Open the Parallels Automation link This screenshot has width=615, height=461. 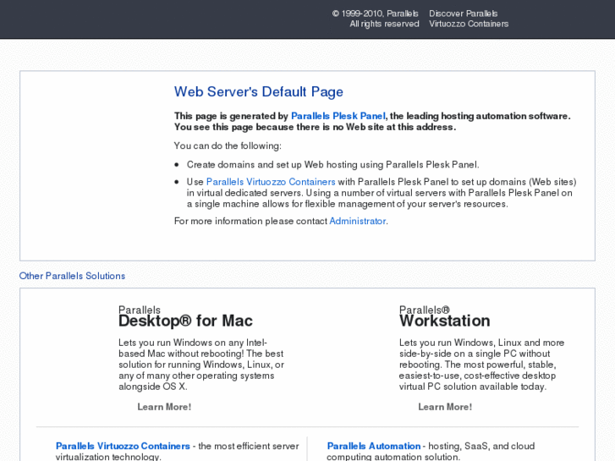point(373,446)
